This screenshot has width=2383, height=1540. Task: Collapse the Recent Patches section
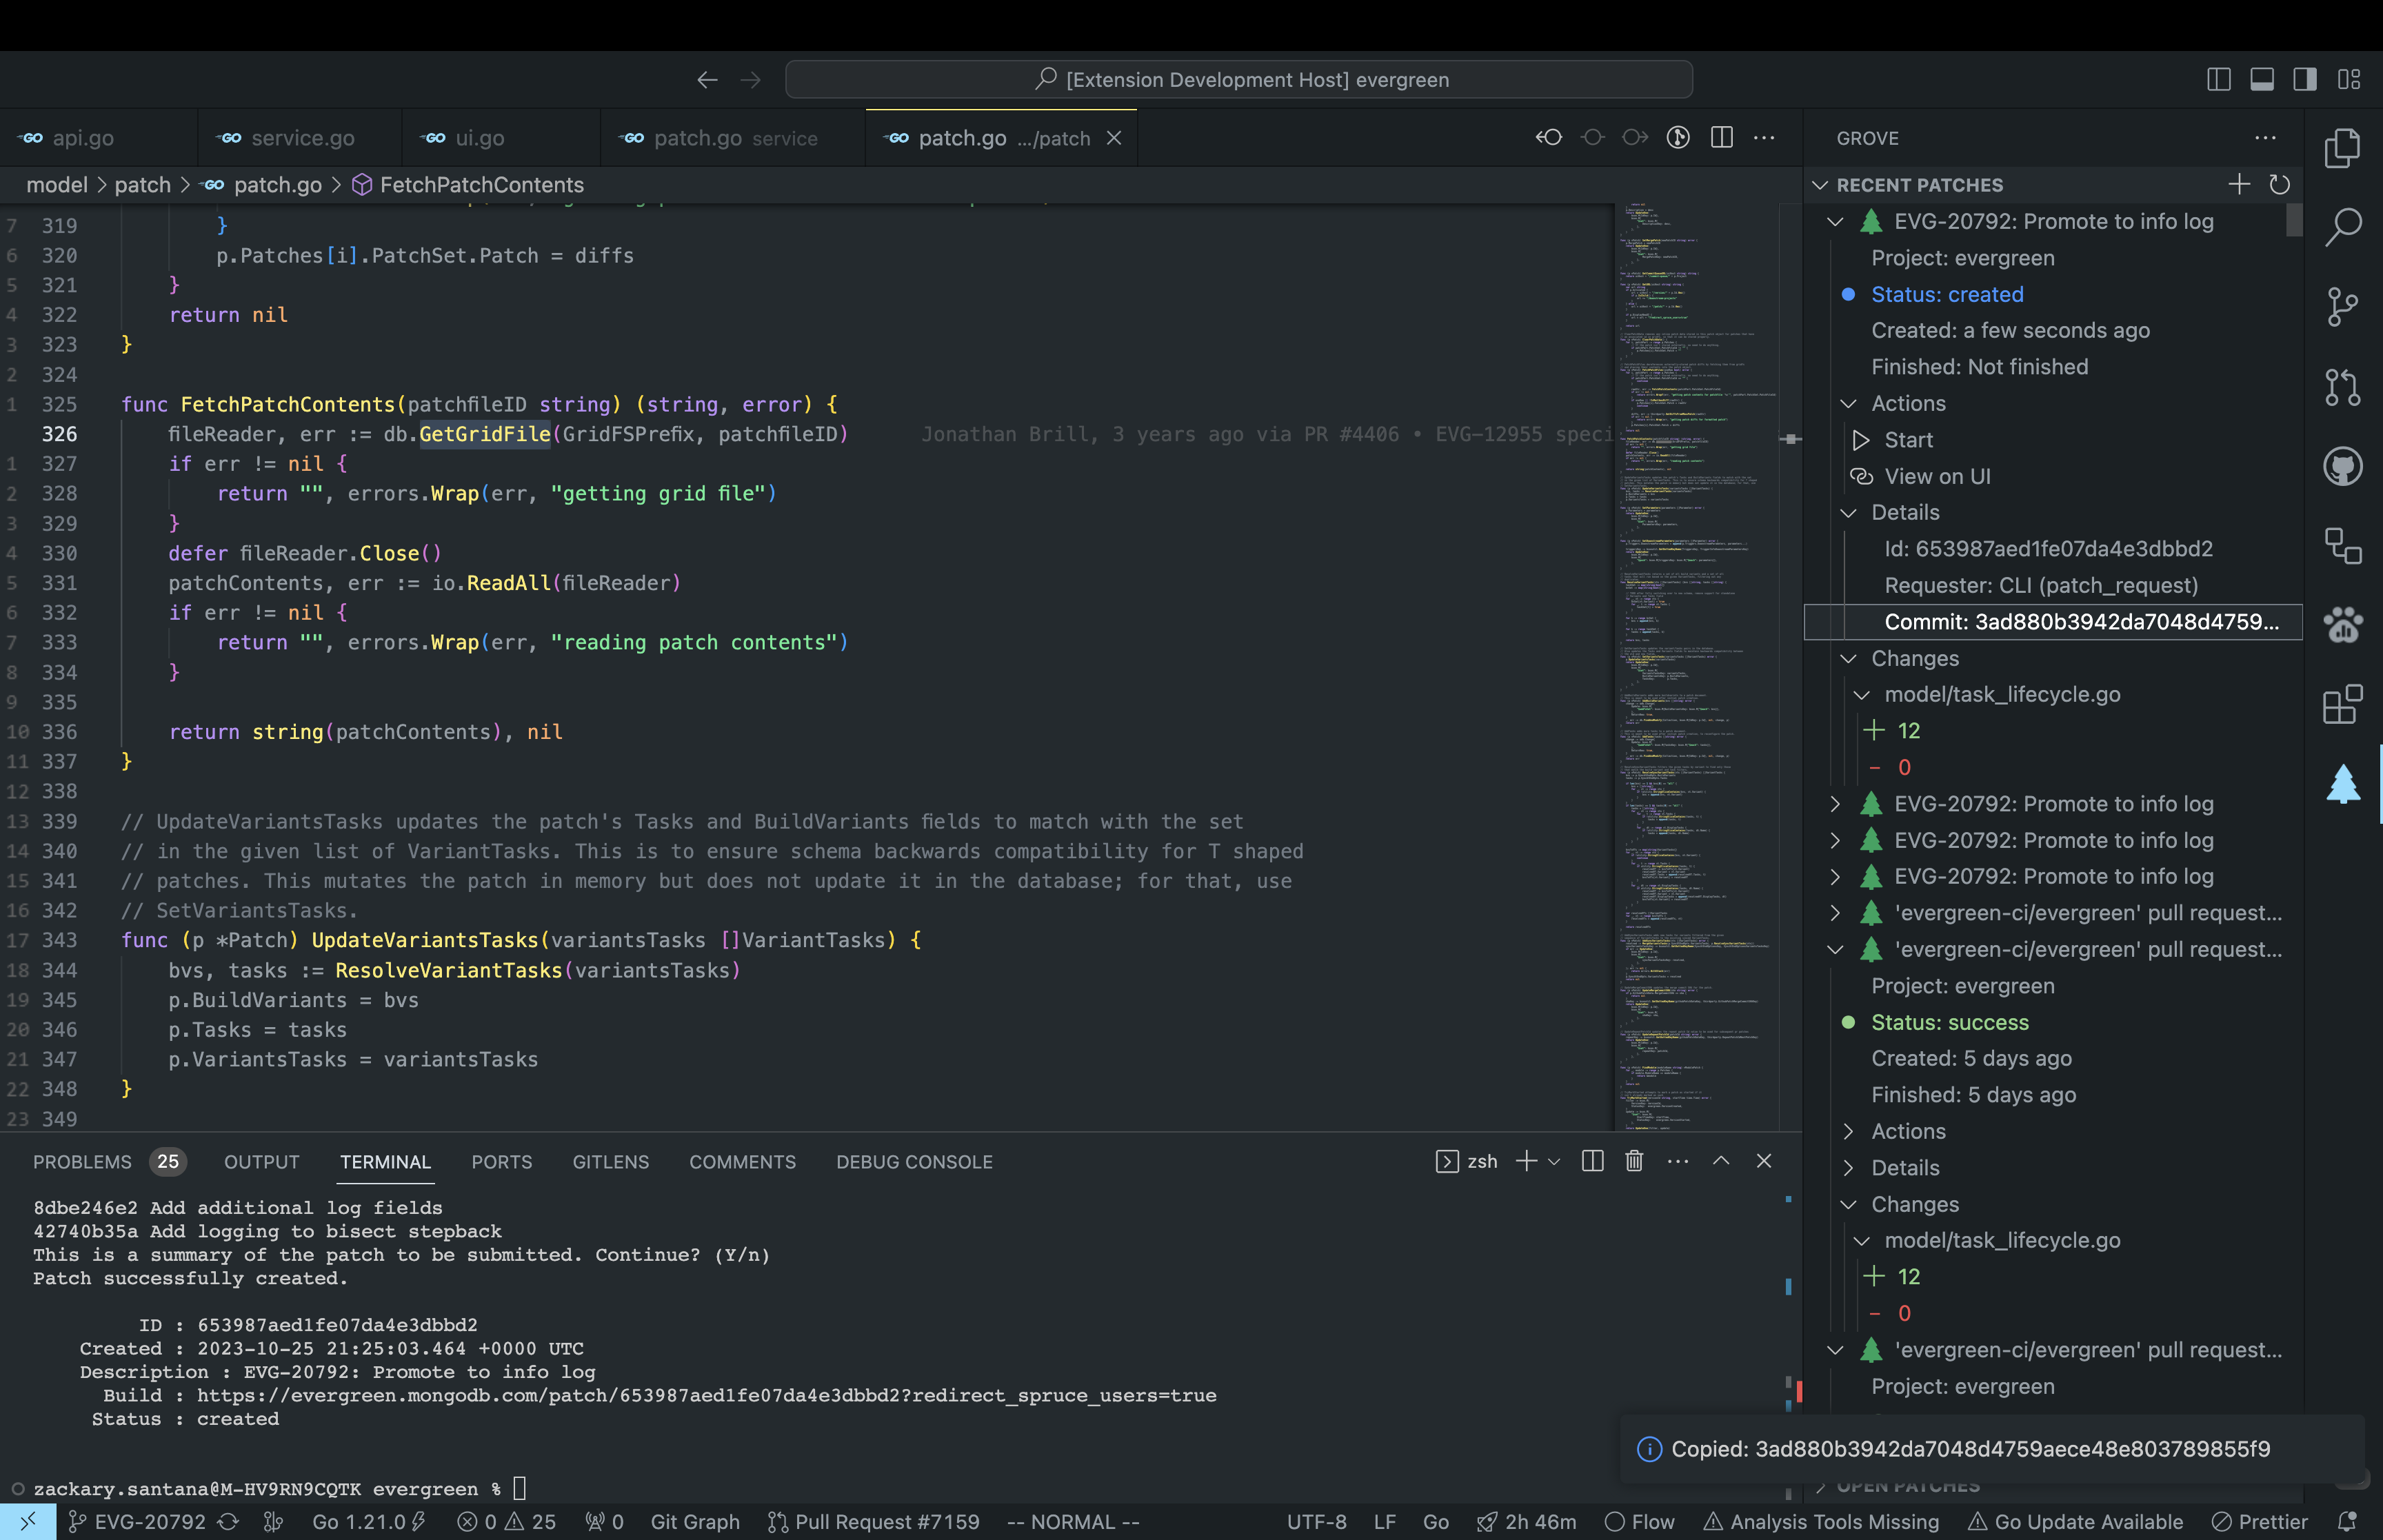click(x=1820, y=186)
